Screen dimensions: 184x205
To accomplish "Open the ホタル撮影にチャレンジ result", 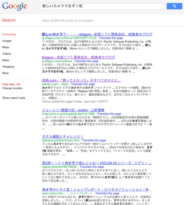I will 62,137.
